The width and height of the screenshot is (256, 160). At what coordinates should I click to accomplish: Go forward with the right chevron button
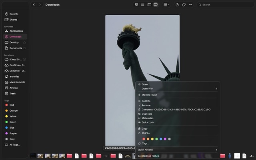[40, 4]
